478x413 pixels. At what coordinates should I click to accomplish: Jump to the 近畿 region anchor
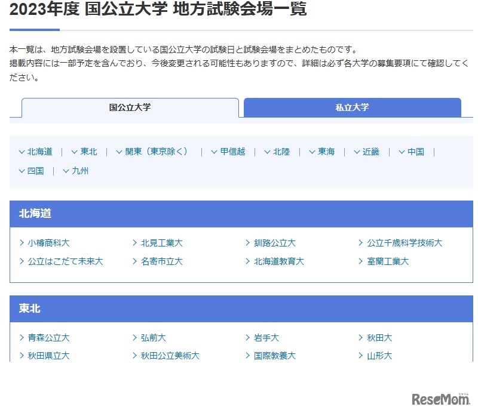point(367,152)
